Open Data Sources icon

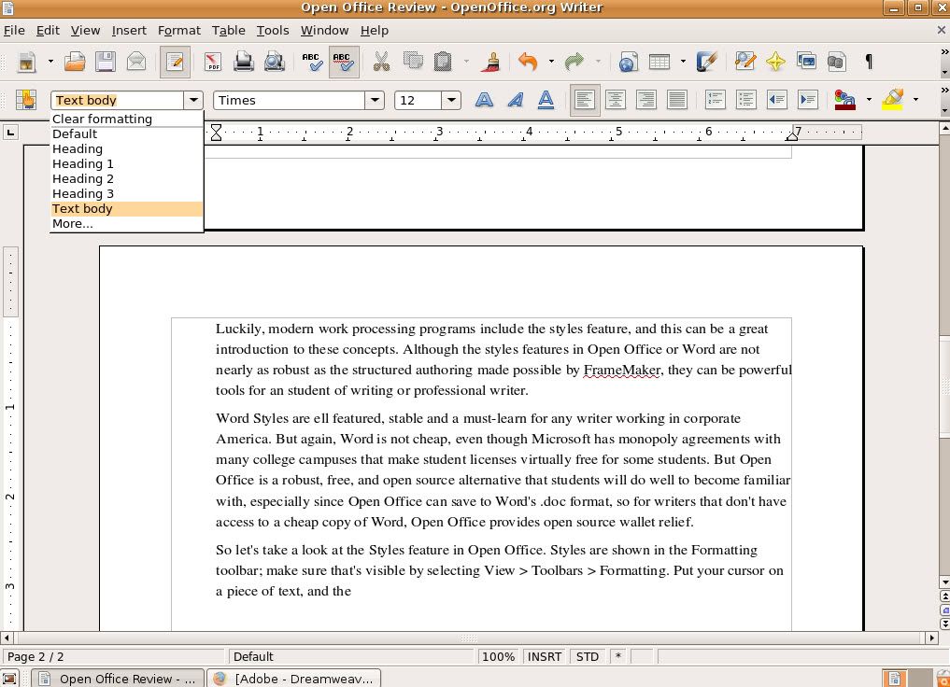click(x=837, y=62)
